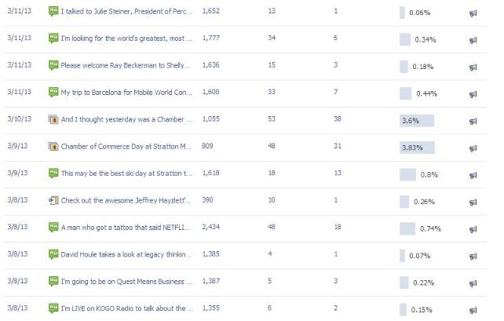
Task: Promote the Julie Steiner post with megaphone icon
Action: tap(473, 13)
